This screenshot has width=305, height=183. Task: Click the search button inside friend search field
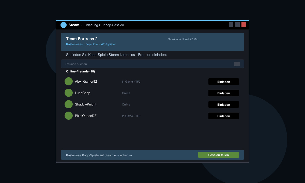(237, 64)
